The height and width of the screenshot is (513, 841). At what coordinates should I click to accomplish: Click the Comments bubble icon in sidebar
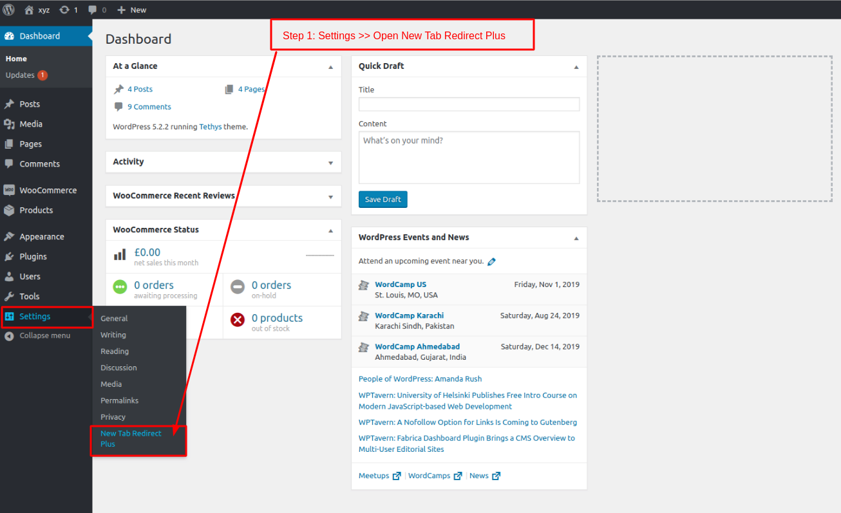pyautogui.click(x=9, y=163)
